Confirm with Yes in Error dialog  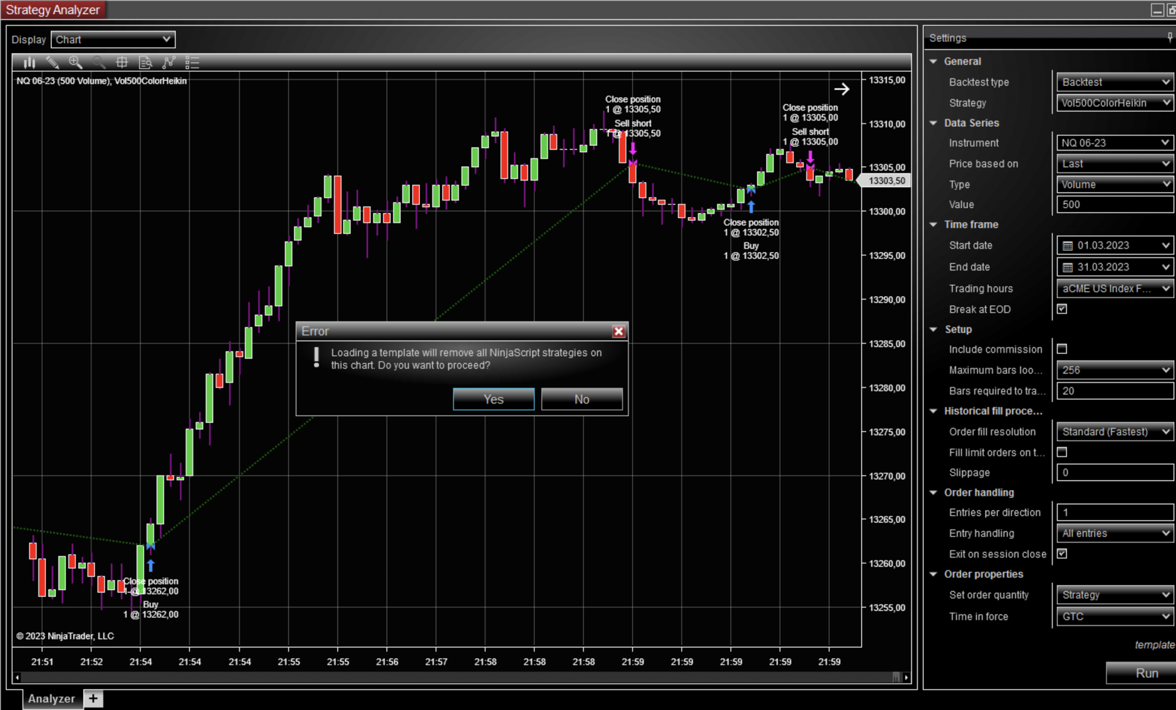[x=493, y=399]
